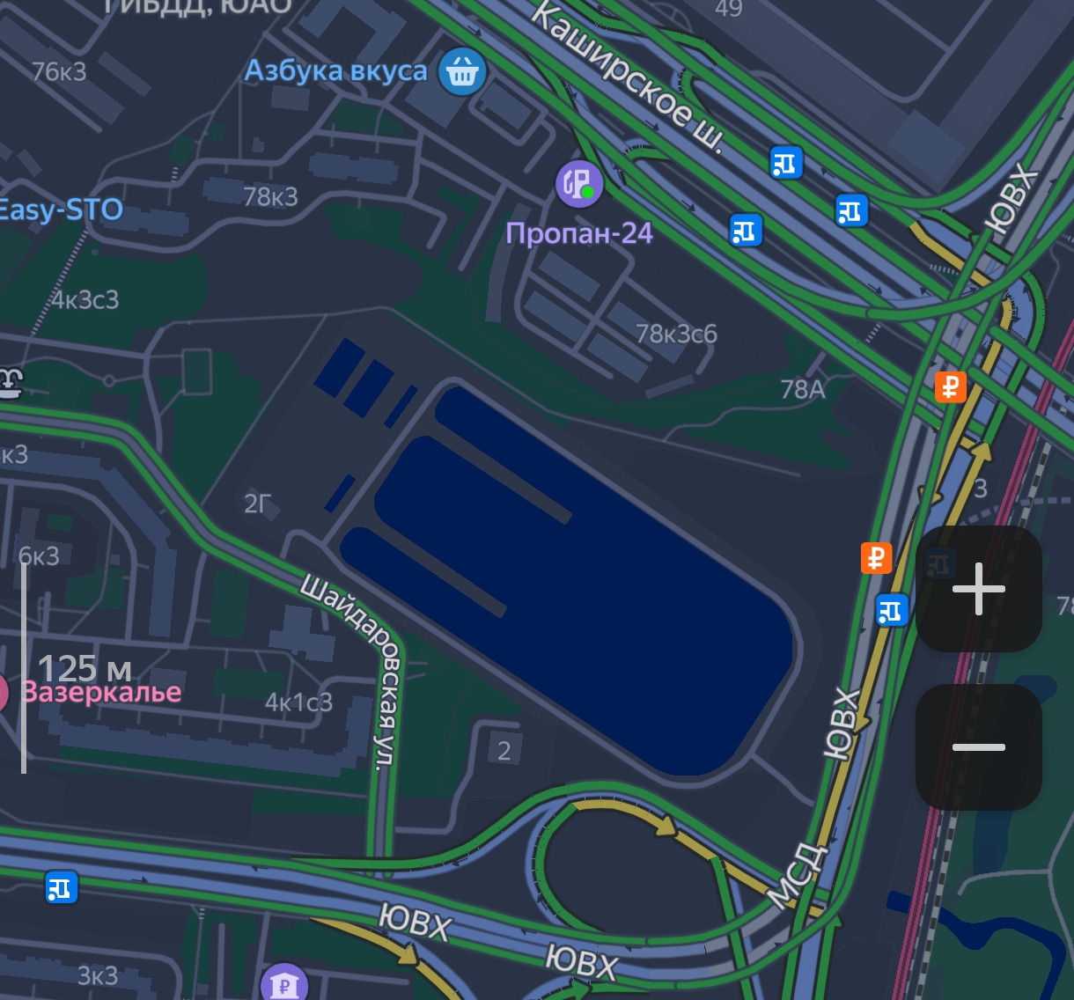Screen dimensions: 1074x1000
Task: Open the purple bank icon at bottom
Action: tap(284, 984)
